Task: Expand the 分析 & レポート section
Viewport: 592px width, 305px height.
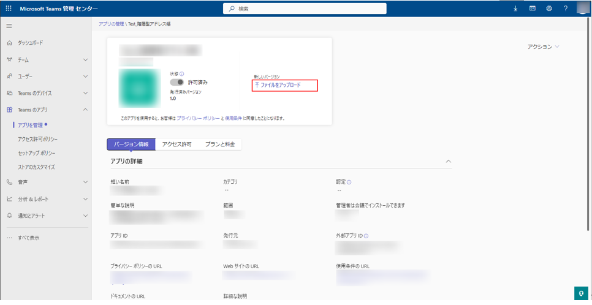Action: 85,199
